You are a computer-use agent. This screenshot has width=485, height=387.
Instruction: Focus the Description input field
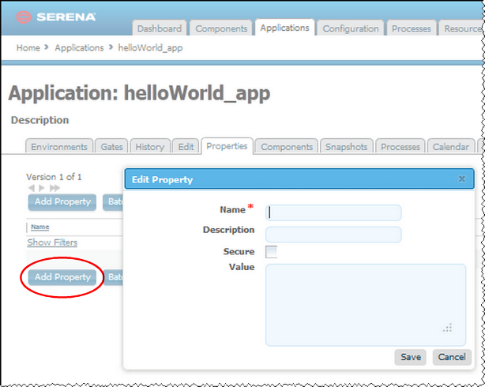(x=333, y=235)
